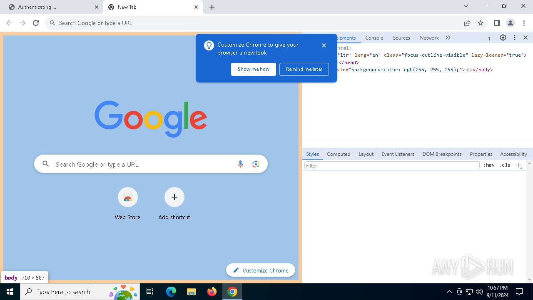
Task: Select the Styles sidebar tab
Action: 312,154
